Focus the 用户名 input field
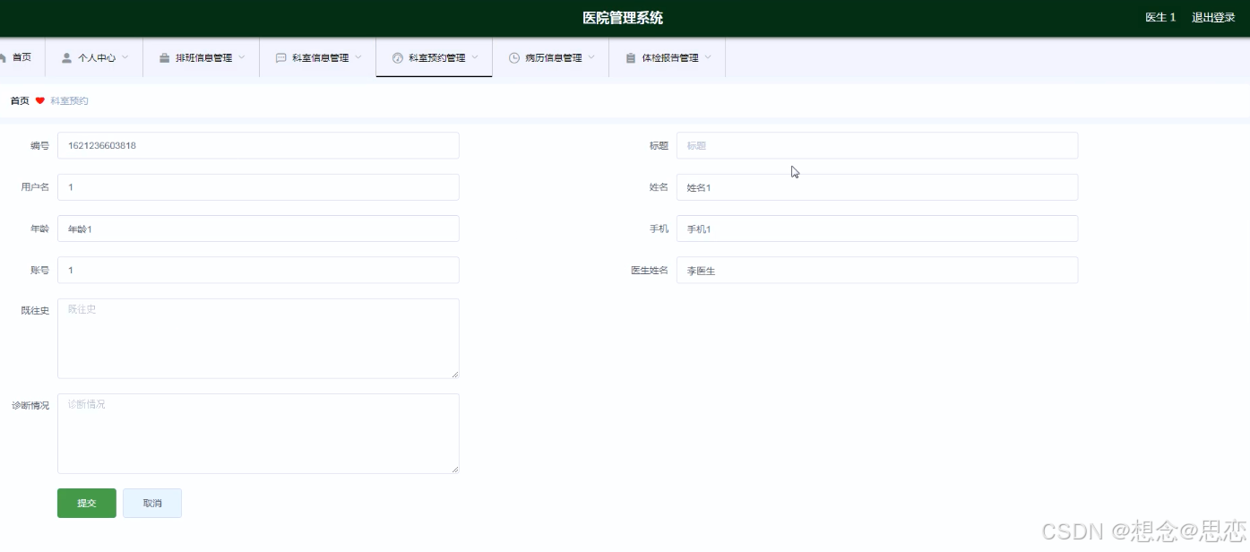The width and height of the screenshot is (1250, 552). click(258, 187)
